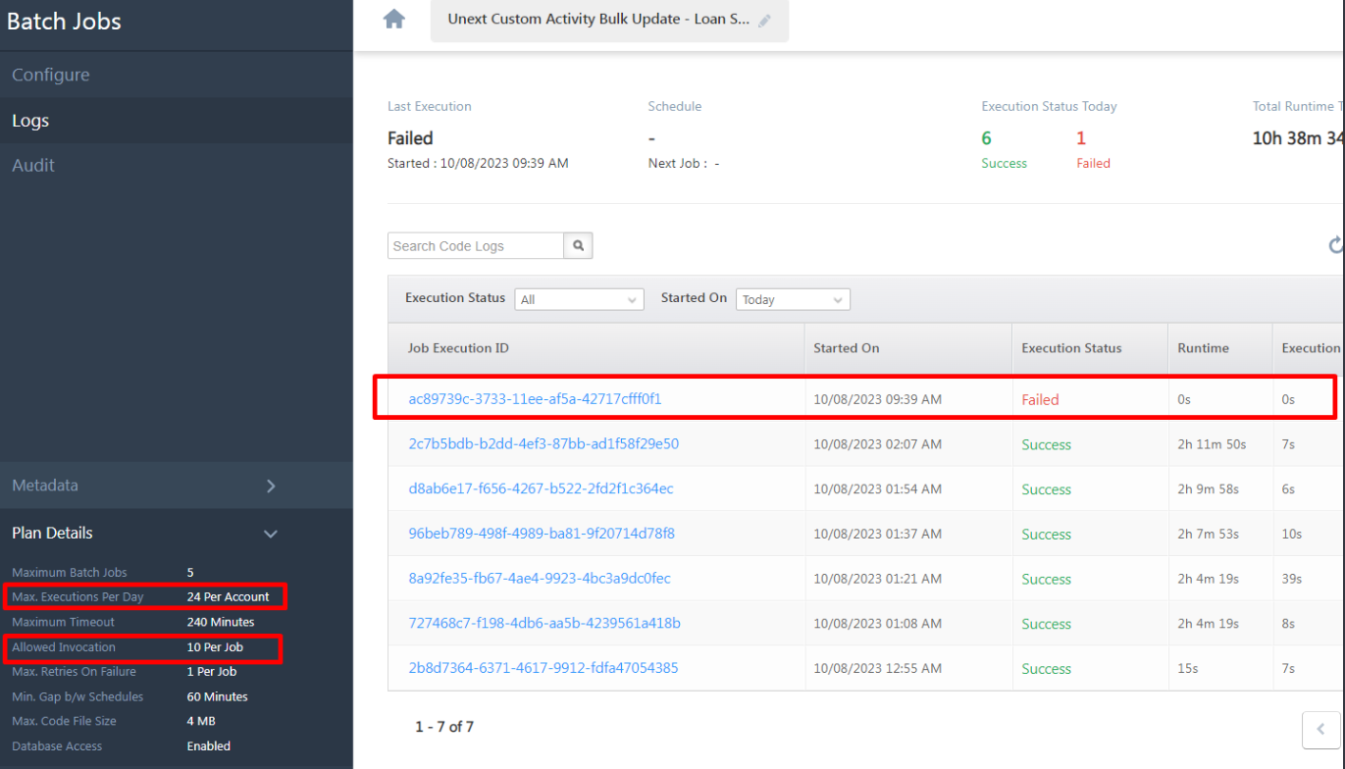Click the 10/08/2023 02:07 AM cell
Viewport: 1345px width, 769px height.
click(877, 444)
